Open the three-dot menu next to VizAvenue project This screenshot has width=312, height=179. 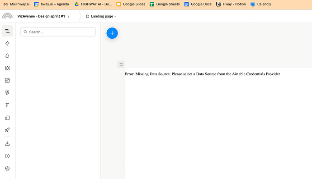(x=69, y=16)
